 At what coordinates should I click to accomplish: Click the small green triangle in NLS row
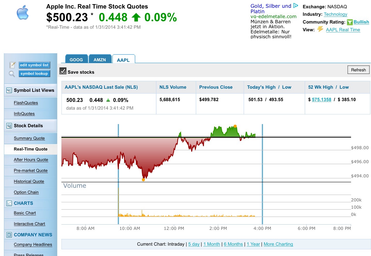[108, 100]
